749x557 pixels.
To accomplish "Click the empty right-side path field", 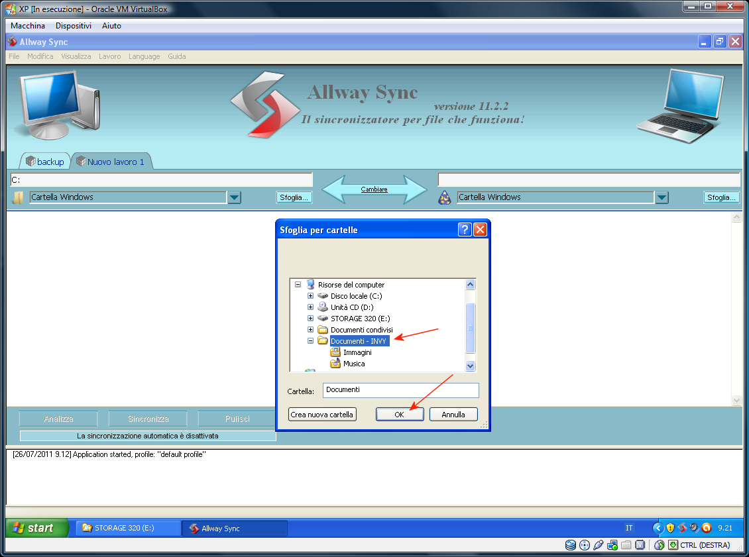I will tap(589, 180).
